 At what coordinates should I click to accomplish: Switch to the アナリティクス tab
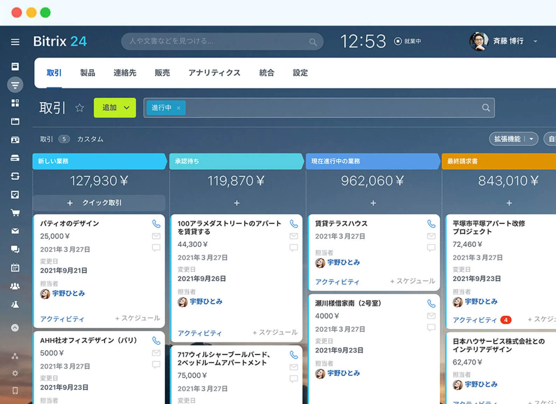click(x=214, y=73)
